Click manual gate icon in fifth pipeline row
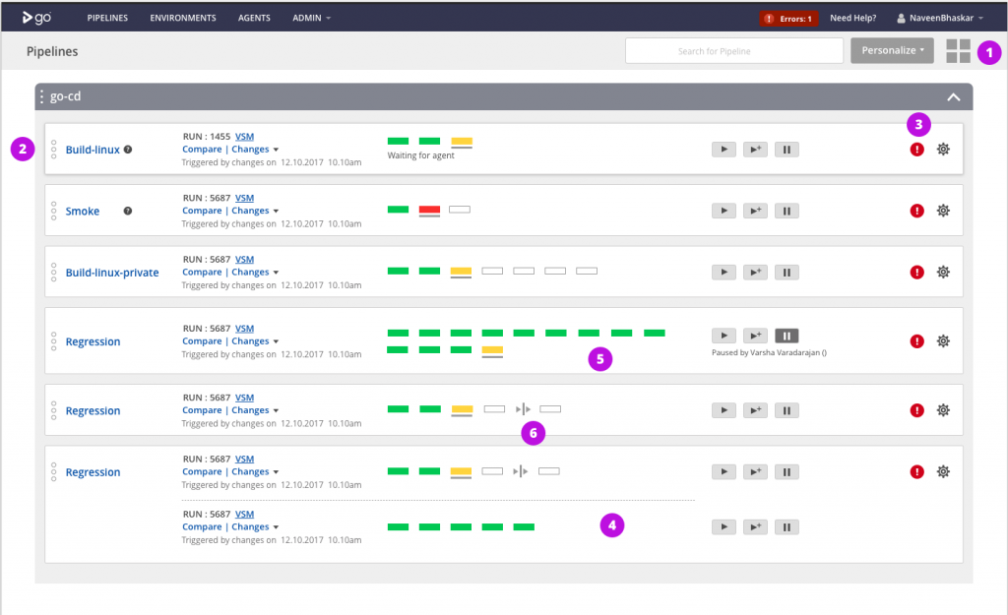 click(523, 408)
